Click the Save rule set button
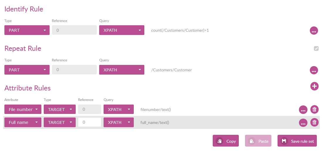Image resolution: width=328 pixels, height=153 pixels. [297, 141]
